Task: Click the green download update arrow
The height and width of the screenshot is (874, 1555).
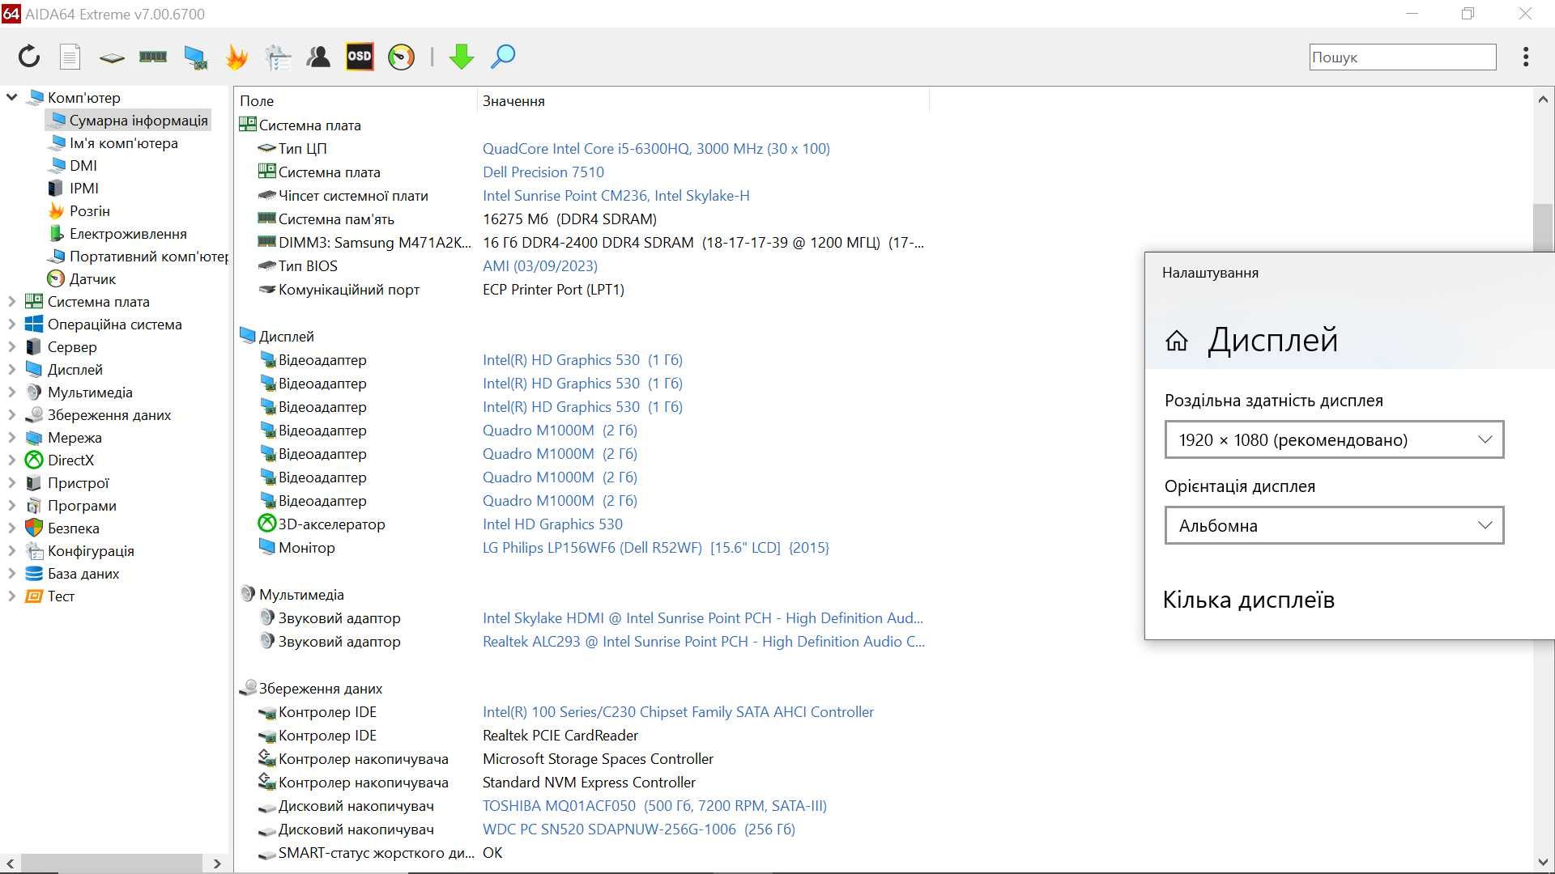Action: (462, 57)
